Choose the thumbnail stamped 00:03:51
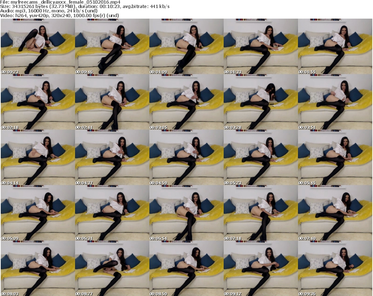 335,102
